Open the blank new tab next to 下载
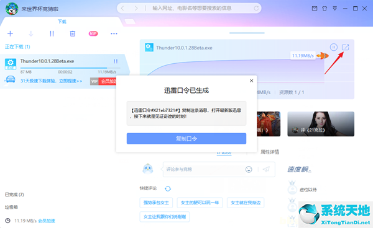Screen dimensions: 373x228 [130, 22]
